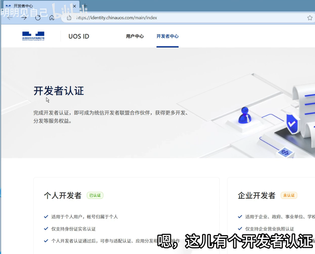Click the browser back arrow
Image resolution: width=315 pixels, height=254 pixels.
pos(10,18)
